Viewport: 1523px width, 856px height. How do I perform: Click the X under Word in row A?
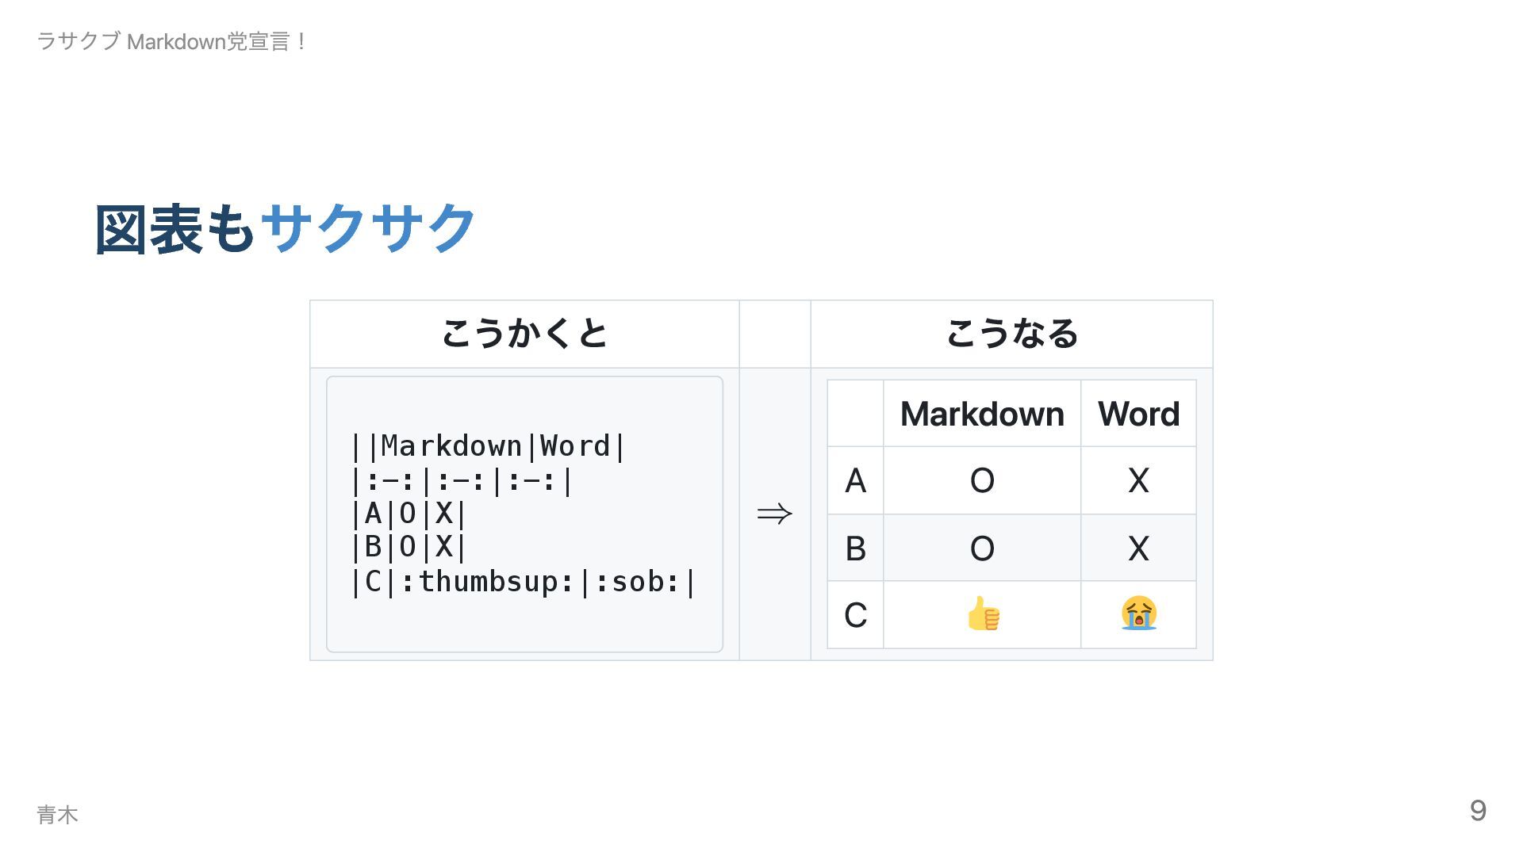(1138, 480)
